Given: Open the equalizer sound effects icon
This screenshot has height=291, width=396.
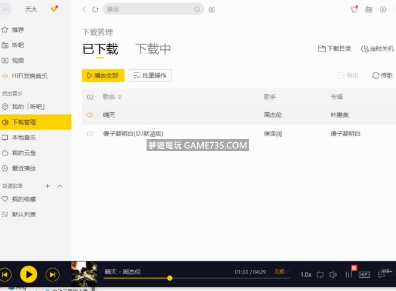Looking at the screenshot, I should tap(349, 274).
